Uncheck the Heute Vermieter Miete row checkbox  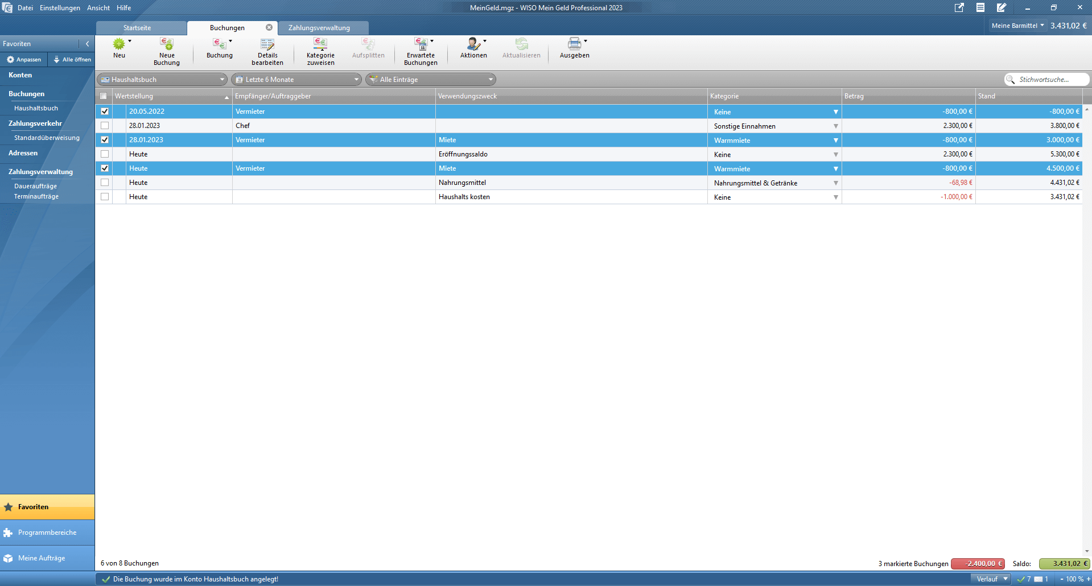pyautogui.click(x=105, y=168)
